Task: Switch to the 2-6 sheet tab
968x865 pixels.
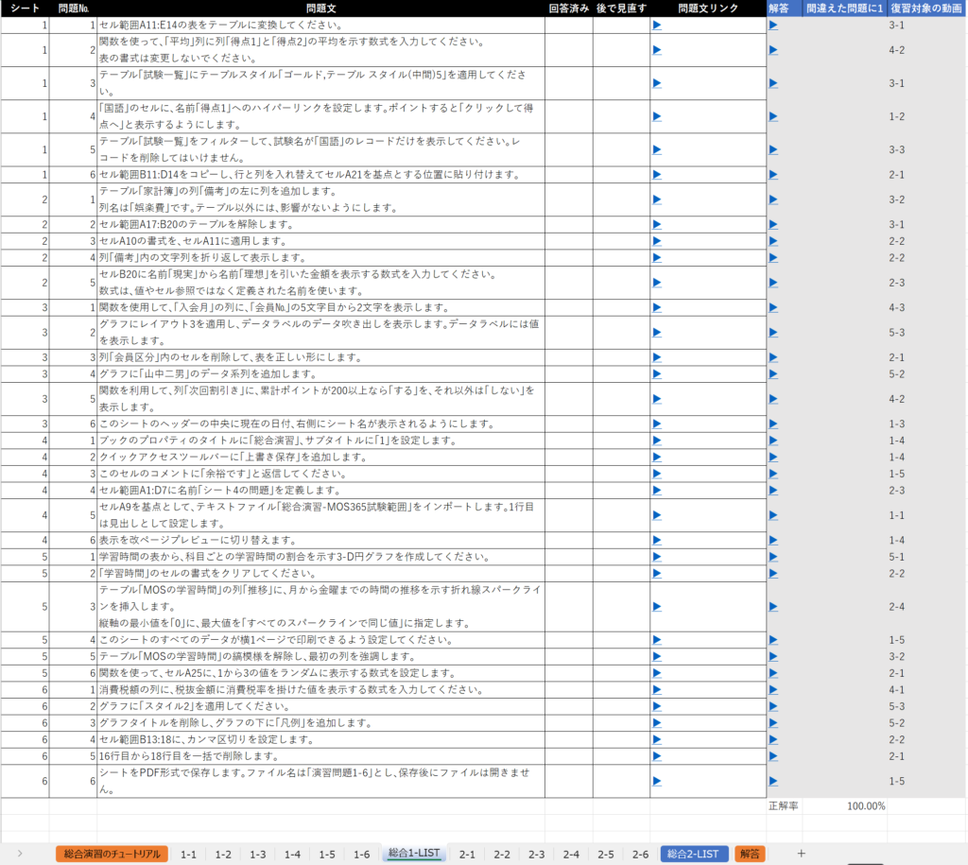Action: point(640,854)
